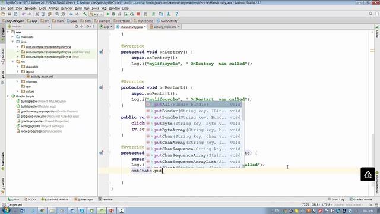Screen dimensions: 380x214
Task: Click the Cut scissors icon
Action: point(37,14)
